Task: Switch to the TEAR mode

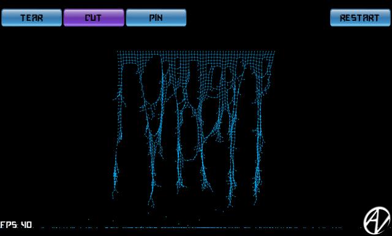Action: point(31,18)
